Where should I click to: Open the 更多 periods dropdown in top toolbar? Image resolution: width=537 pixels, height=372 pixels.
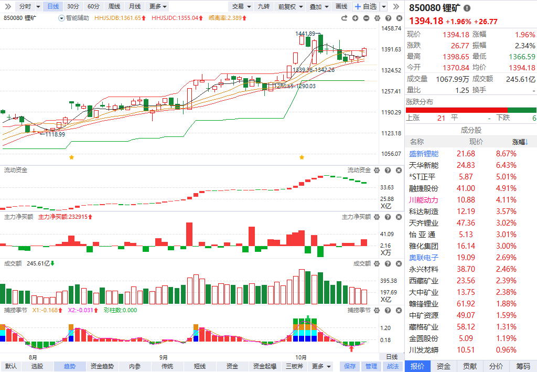click(158, 6)
